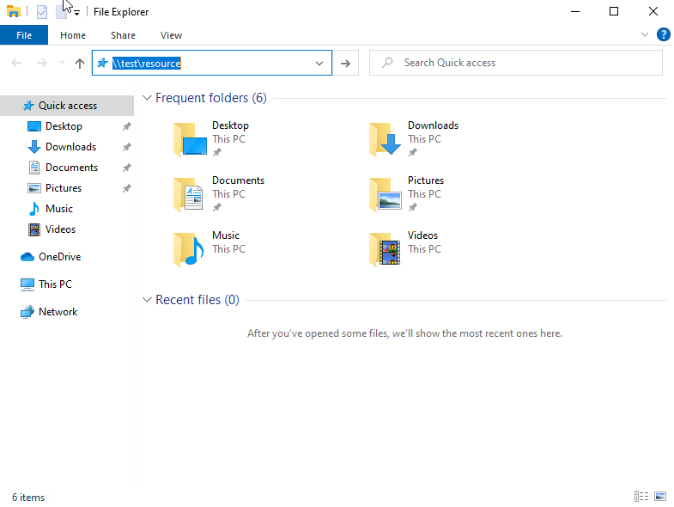Open the File menu
Screen dimensions: 674x507
(24, 35)
